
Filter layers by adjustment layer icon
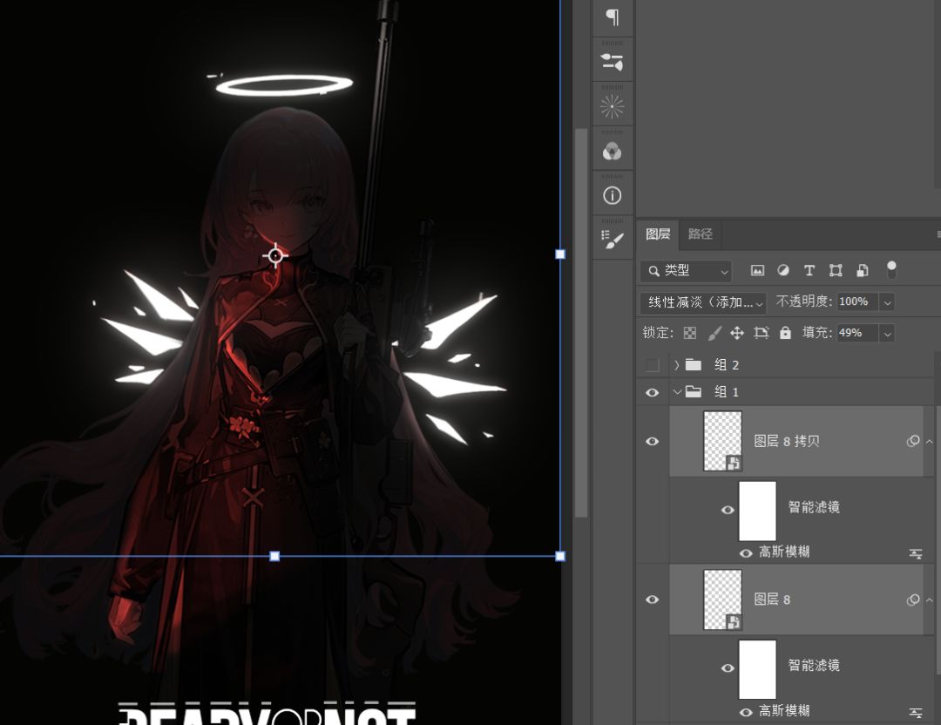[x=783, y=271]
